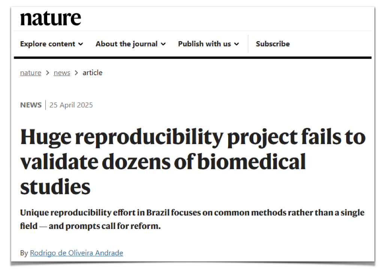Click the Nature logo

pyautogui.click(x=51, y=18)
